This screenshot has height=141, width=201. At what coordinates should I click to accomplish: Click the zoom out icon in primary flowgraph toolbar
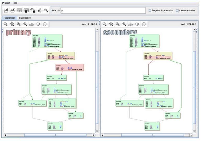pyautogui.click(x=25, y=24)
